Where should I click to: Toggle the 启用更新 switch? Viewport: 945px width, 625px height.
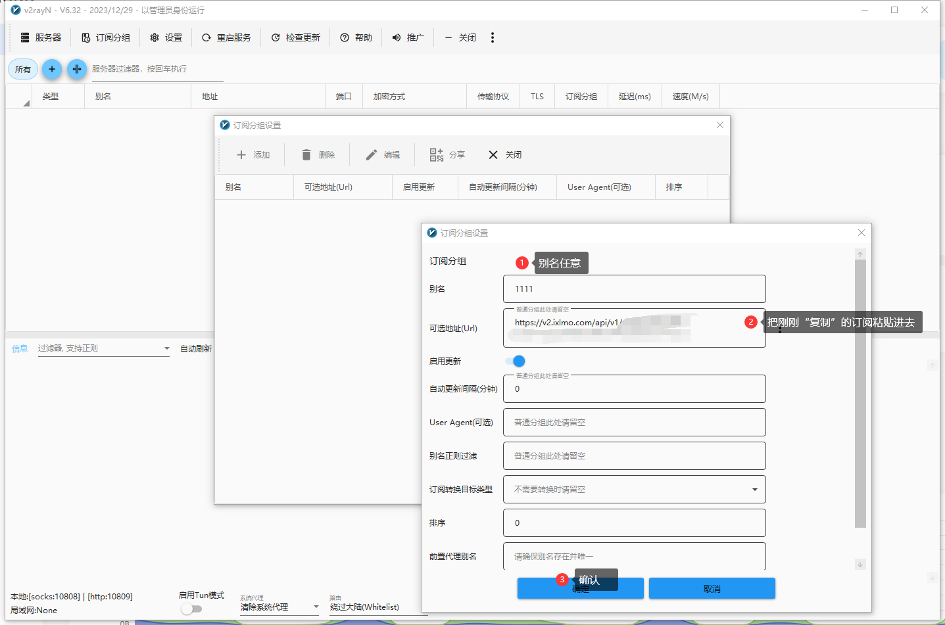click(x=515, y=361)
